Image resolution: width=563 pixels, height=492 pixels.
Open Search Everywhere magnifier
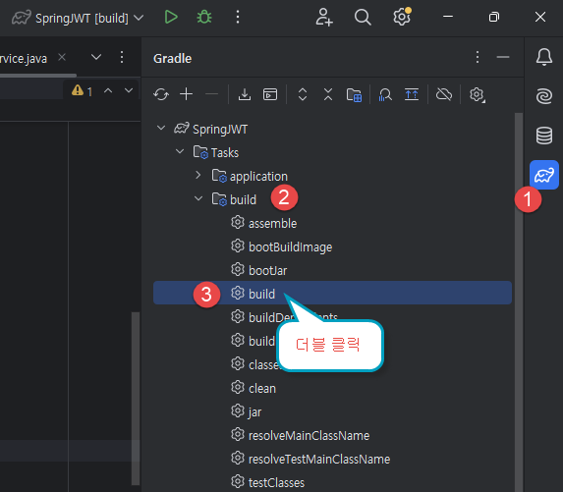(x=363, y=17)
